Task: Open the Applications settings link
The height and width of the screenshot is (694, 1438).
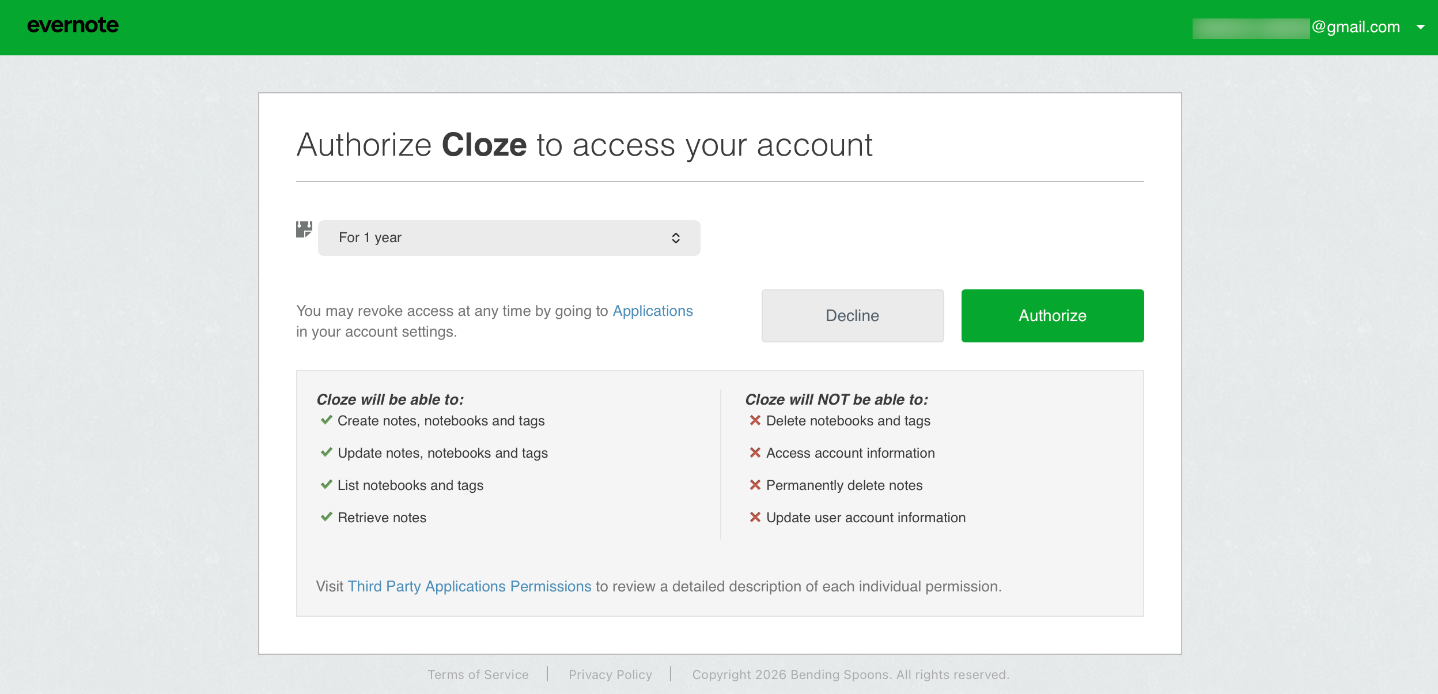Action: pos(653,311)
